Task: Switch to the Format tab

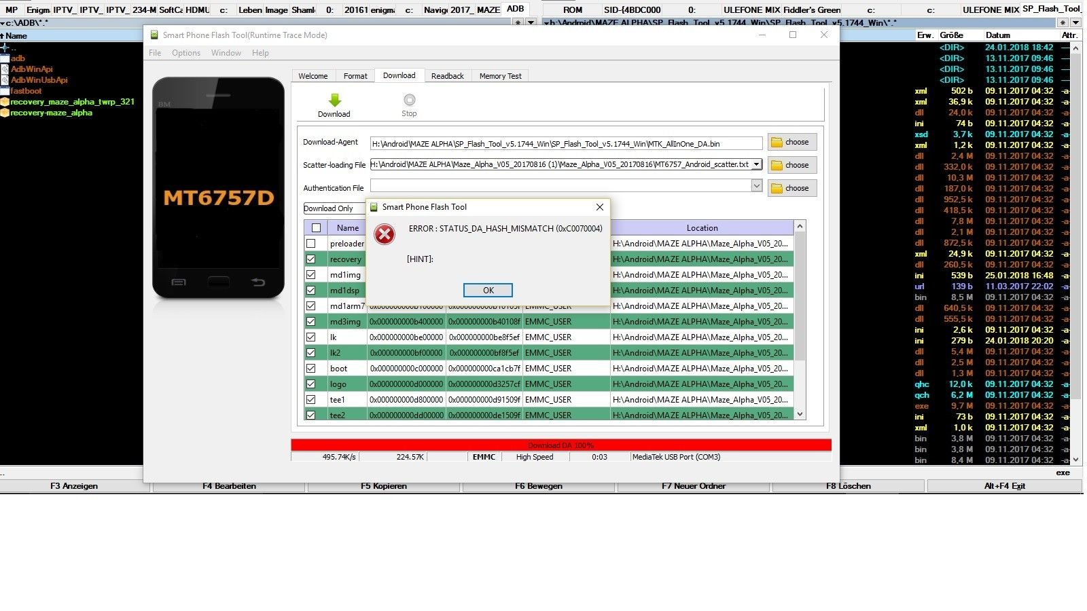Action: (355, 76)
